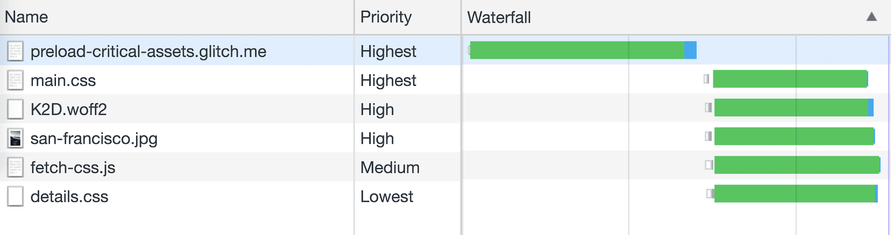Click the Lowest priority label for details.css

tap(387, 196)
